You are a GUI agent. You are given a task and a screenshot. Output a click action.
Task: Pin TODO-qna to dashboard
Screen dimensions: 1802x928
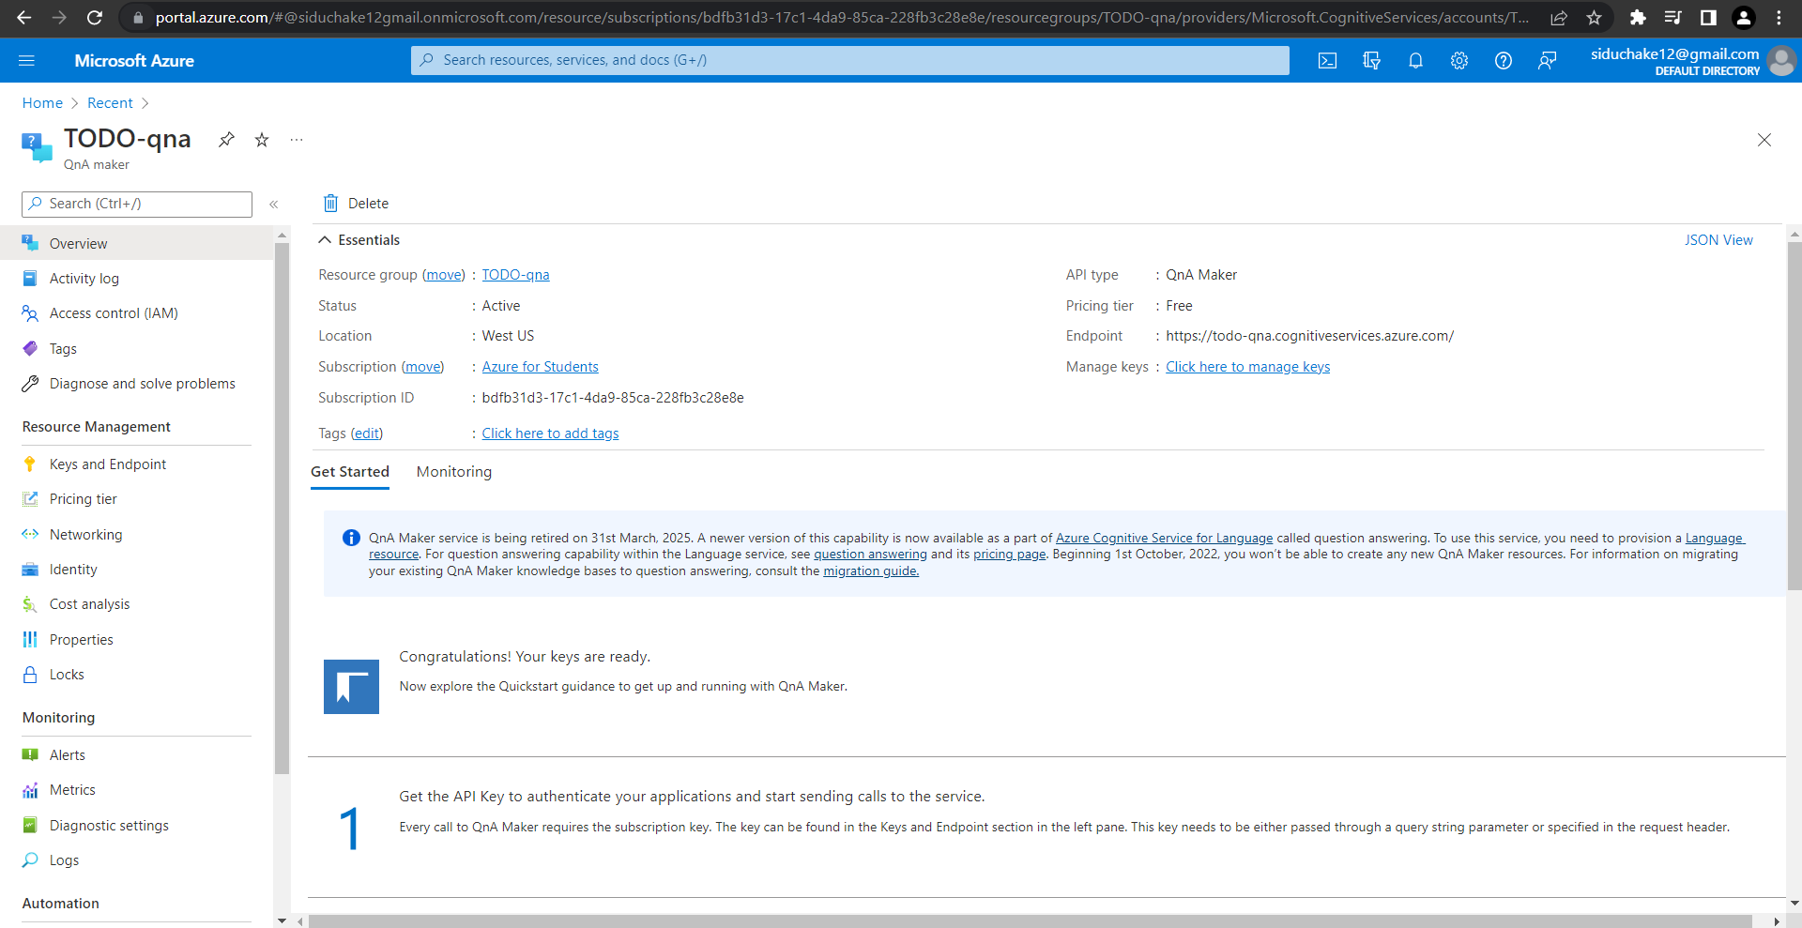[226, 140]
